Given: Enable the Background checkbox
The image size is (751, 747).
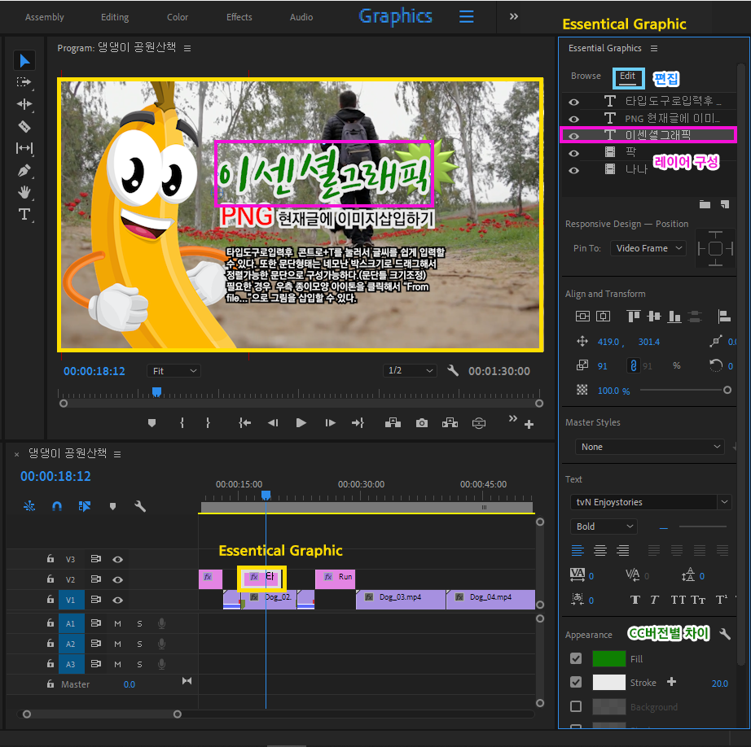Looking at the screenshot, I should 576,706.
